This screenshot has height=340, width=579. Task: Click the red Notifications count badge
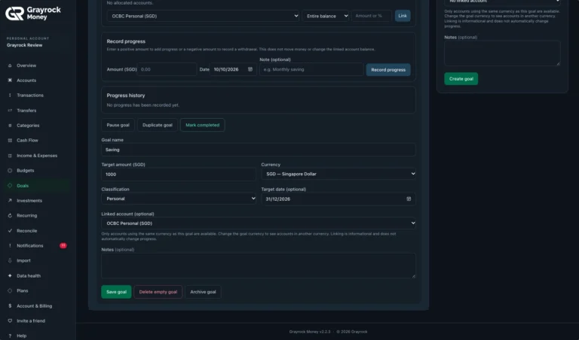pyautogui.click(x=63, y=246)
